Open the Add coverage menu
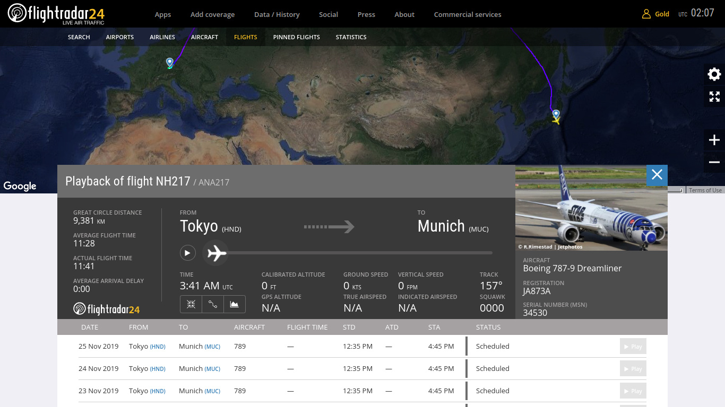 pyautogui.click(x=212, y=14)
